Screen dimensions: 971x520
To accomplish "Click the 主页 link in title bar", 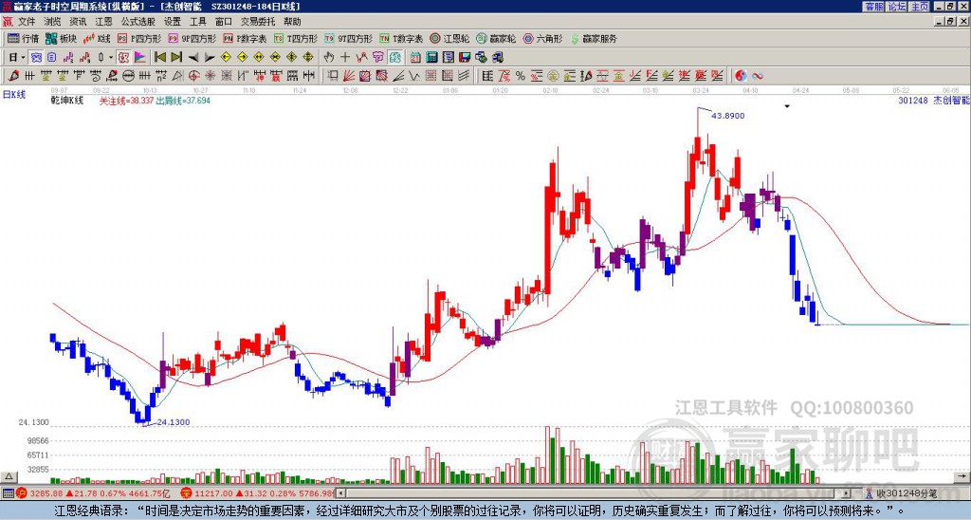I will point(920,7).
